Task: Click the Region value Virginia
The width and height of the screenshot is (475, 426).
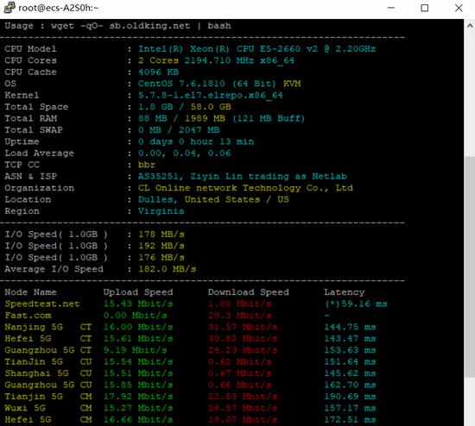Action: (161, 211)
